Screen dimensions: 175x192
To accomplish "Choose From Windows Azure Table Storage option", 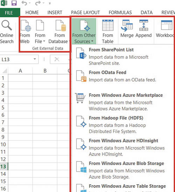I will [122, 187].
